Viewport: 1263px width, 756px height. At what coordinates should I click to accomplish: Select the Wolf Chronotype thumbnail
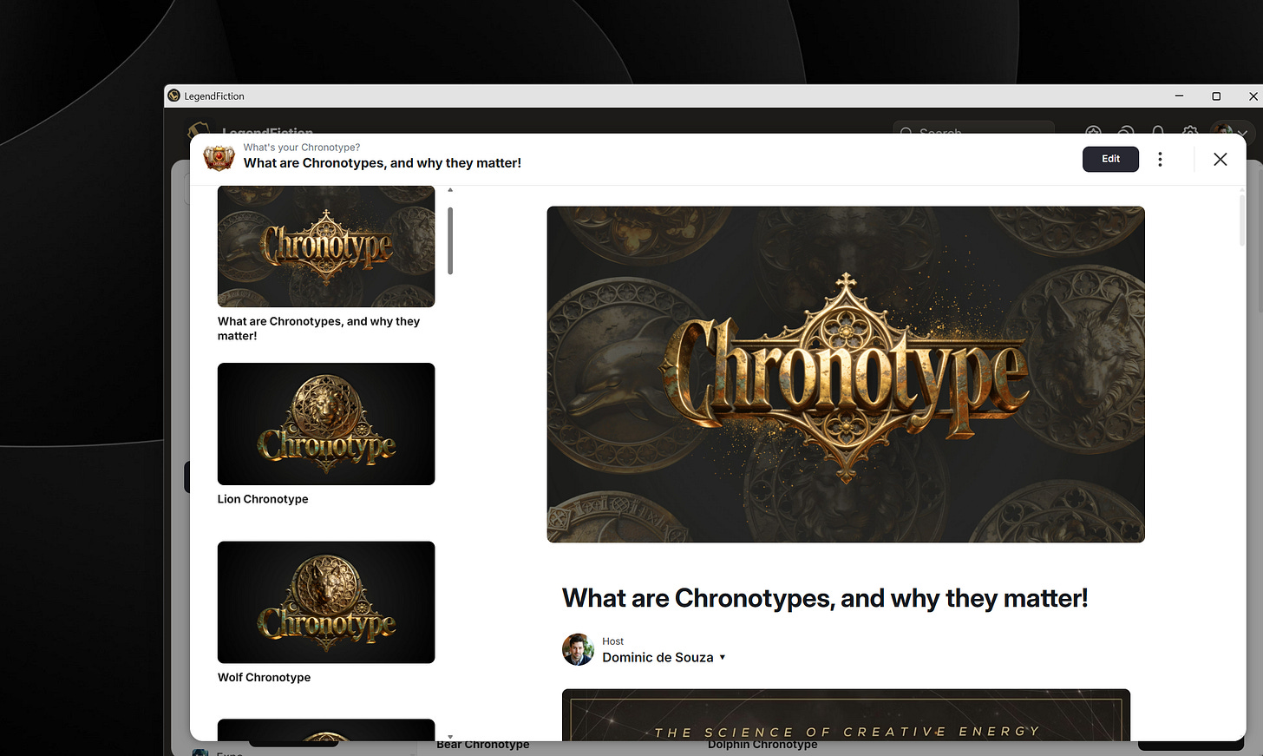pyautogui.click(x=326, y=602)
